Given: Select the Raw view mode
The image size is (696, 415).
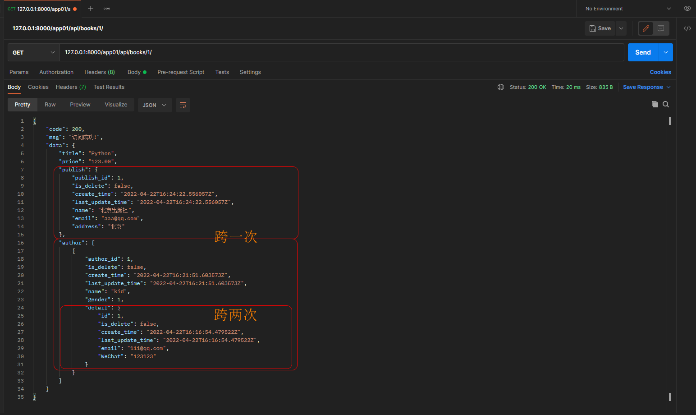Looking at the screenshot, I should pyautogui.click(x=50, y=105).
